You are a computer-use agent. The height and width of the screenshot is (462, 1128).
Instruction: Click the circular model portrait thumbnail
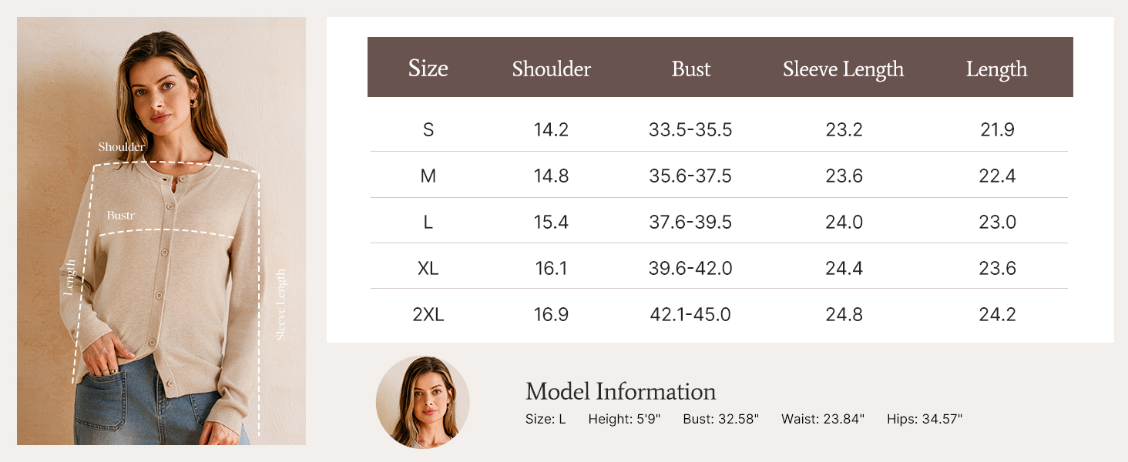(422, 402)
